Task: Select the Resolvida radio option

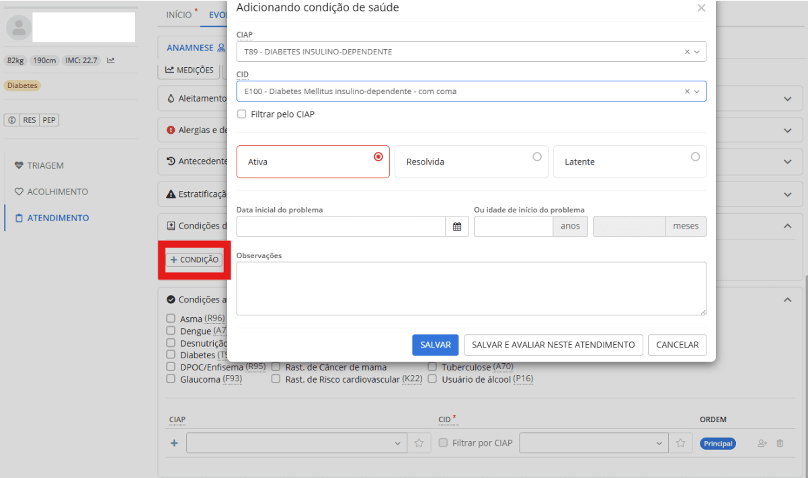Action: tap(536, 157)
